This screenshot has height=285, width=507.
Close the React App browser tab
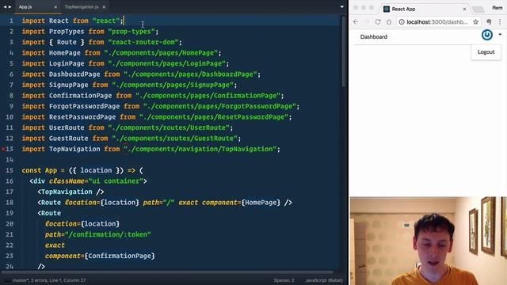pyautogui.click(x=465, y=9)
